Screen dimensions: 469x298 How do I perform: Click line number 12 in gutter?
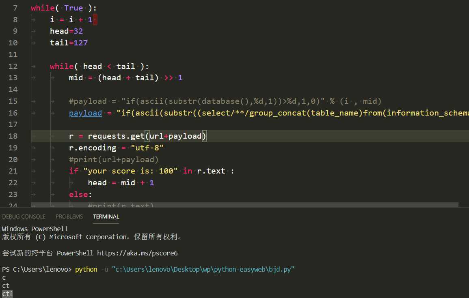[13, 66]
